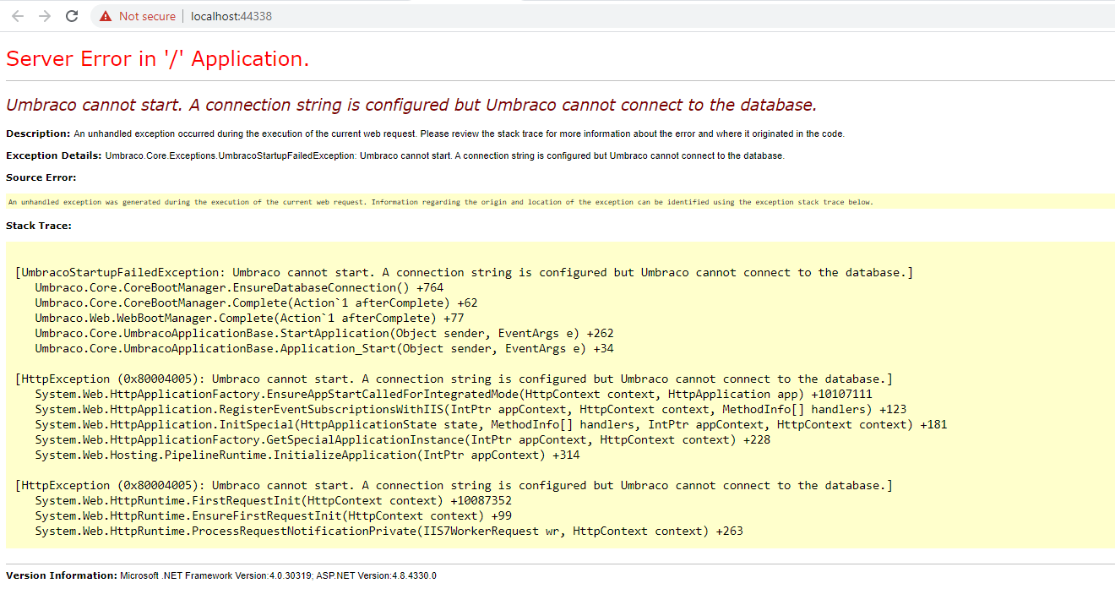Go back with the browser back arrow
Image resolution: width=1115 pixels, height=616 pixels.
(18, 16)
